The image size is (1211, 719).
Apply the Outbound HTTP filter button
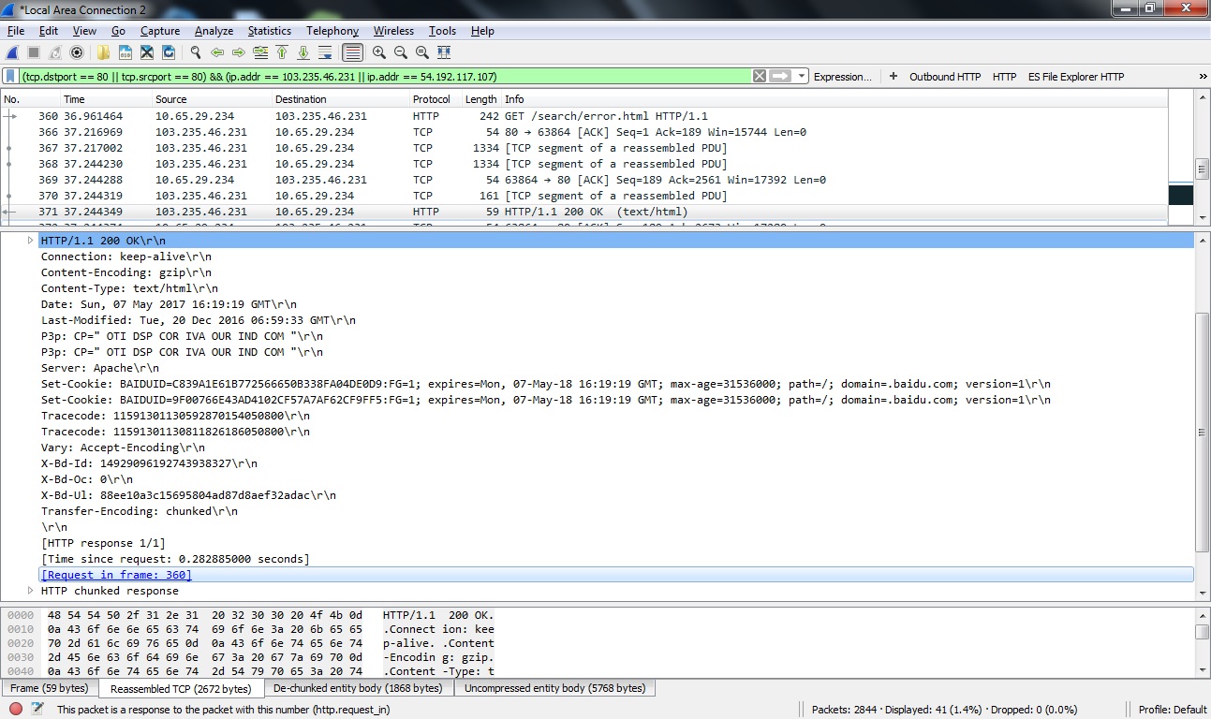click(945, 77)
